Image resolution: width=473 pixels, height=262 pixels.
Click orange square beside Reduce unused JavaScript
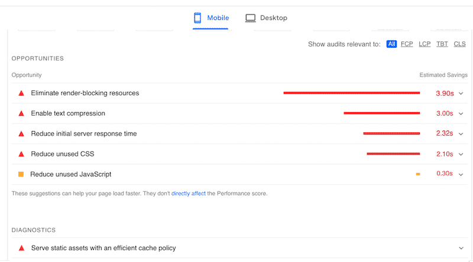[21, 174]
